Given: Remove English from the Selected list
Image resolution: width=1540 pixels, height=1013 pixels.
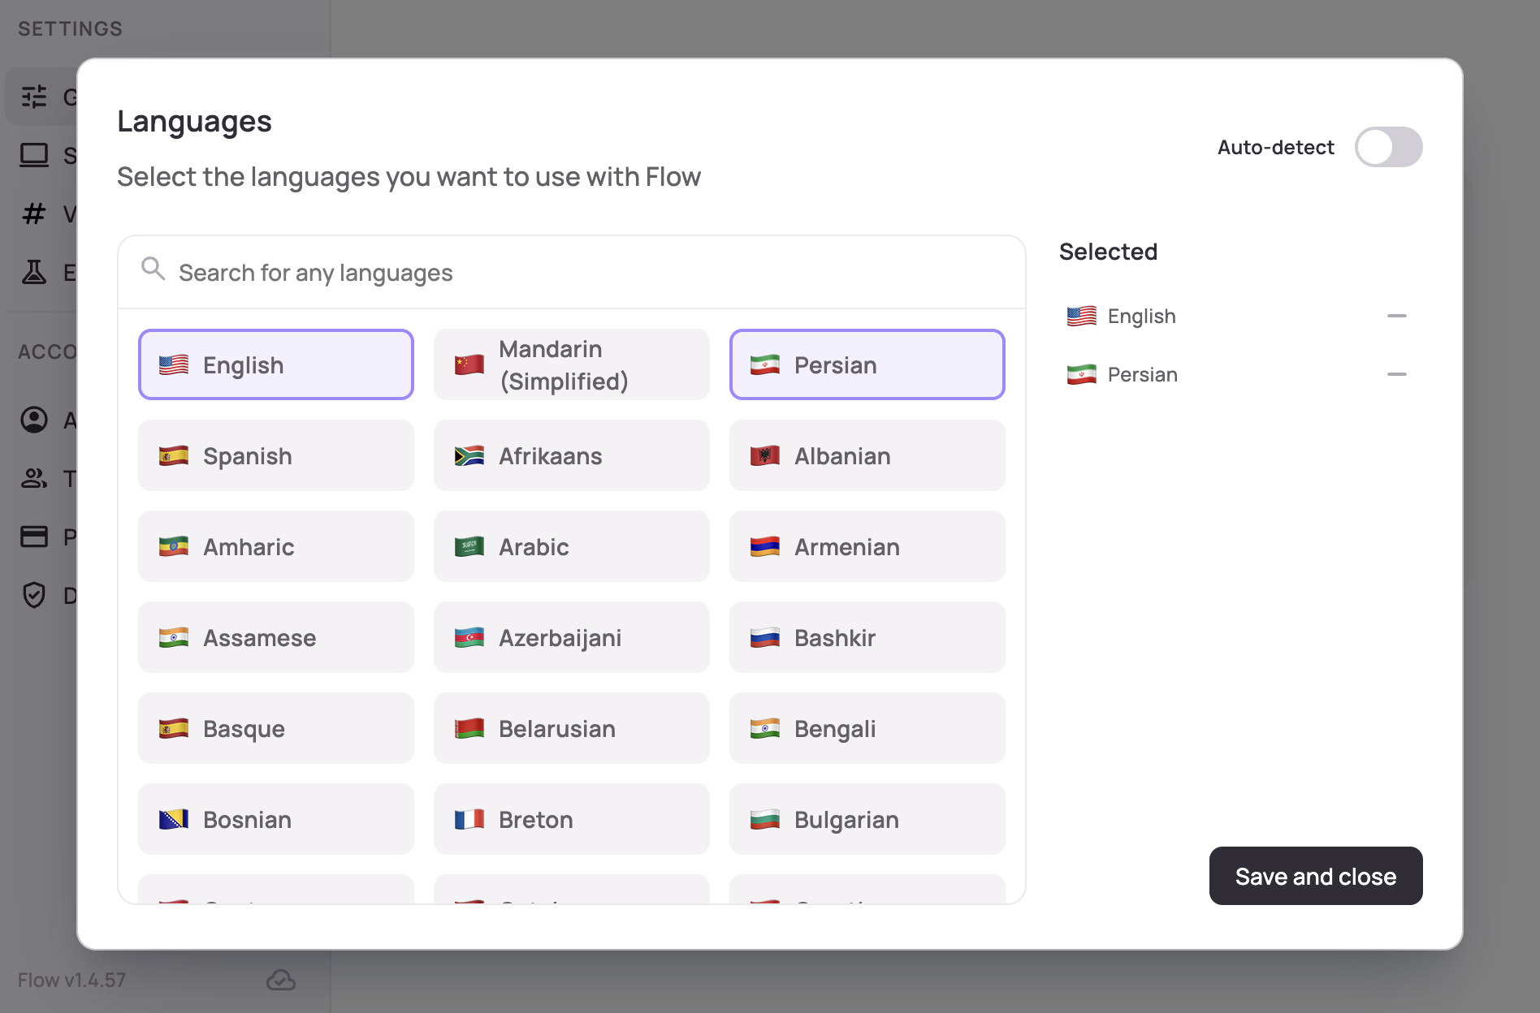Looking at the screenshot, I should pyautogui.click(x=1398, y=316).
